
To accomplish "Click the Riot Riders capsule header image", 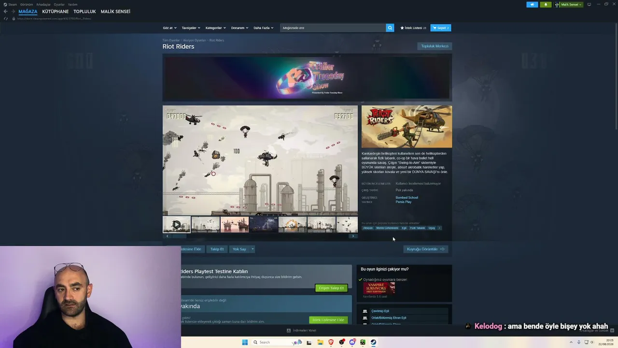I will (407, 127).
